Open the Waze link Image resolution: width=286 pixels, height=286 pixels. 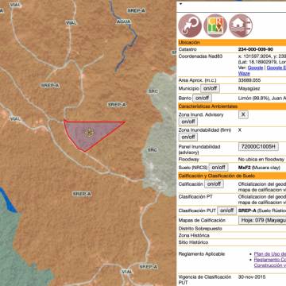[244, 74]
